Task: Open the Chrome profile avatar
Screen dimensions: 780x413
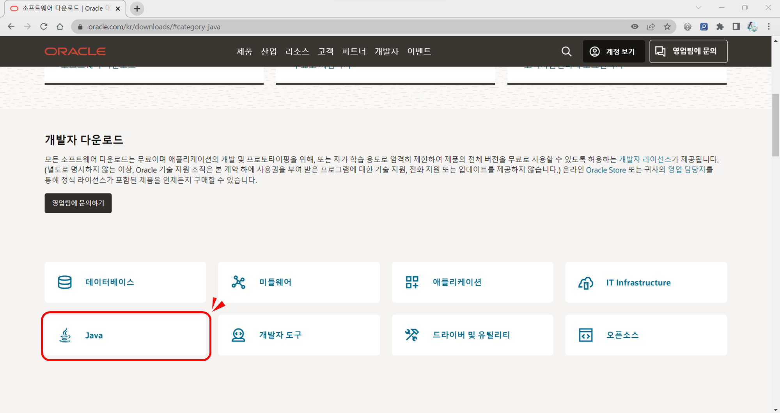Action: point(752,27)
